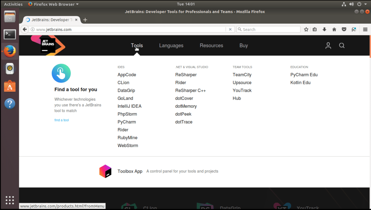Image resolution: width=371 pixels, height=210 pixels.
Task: Show applications grid in the dock
Action: [x=10, y=200]
